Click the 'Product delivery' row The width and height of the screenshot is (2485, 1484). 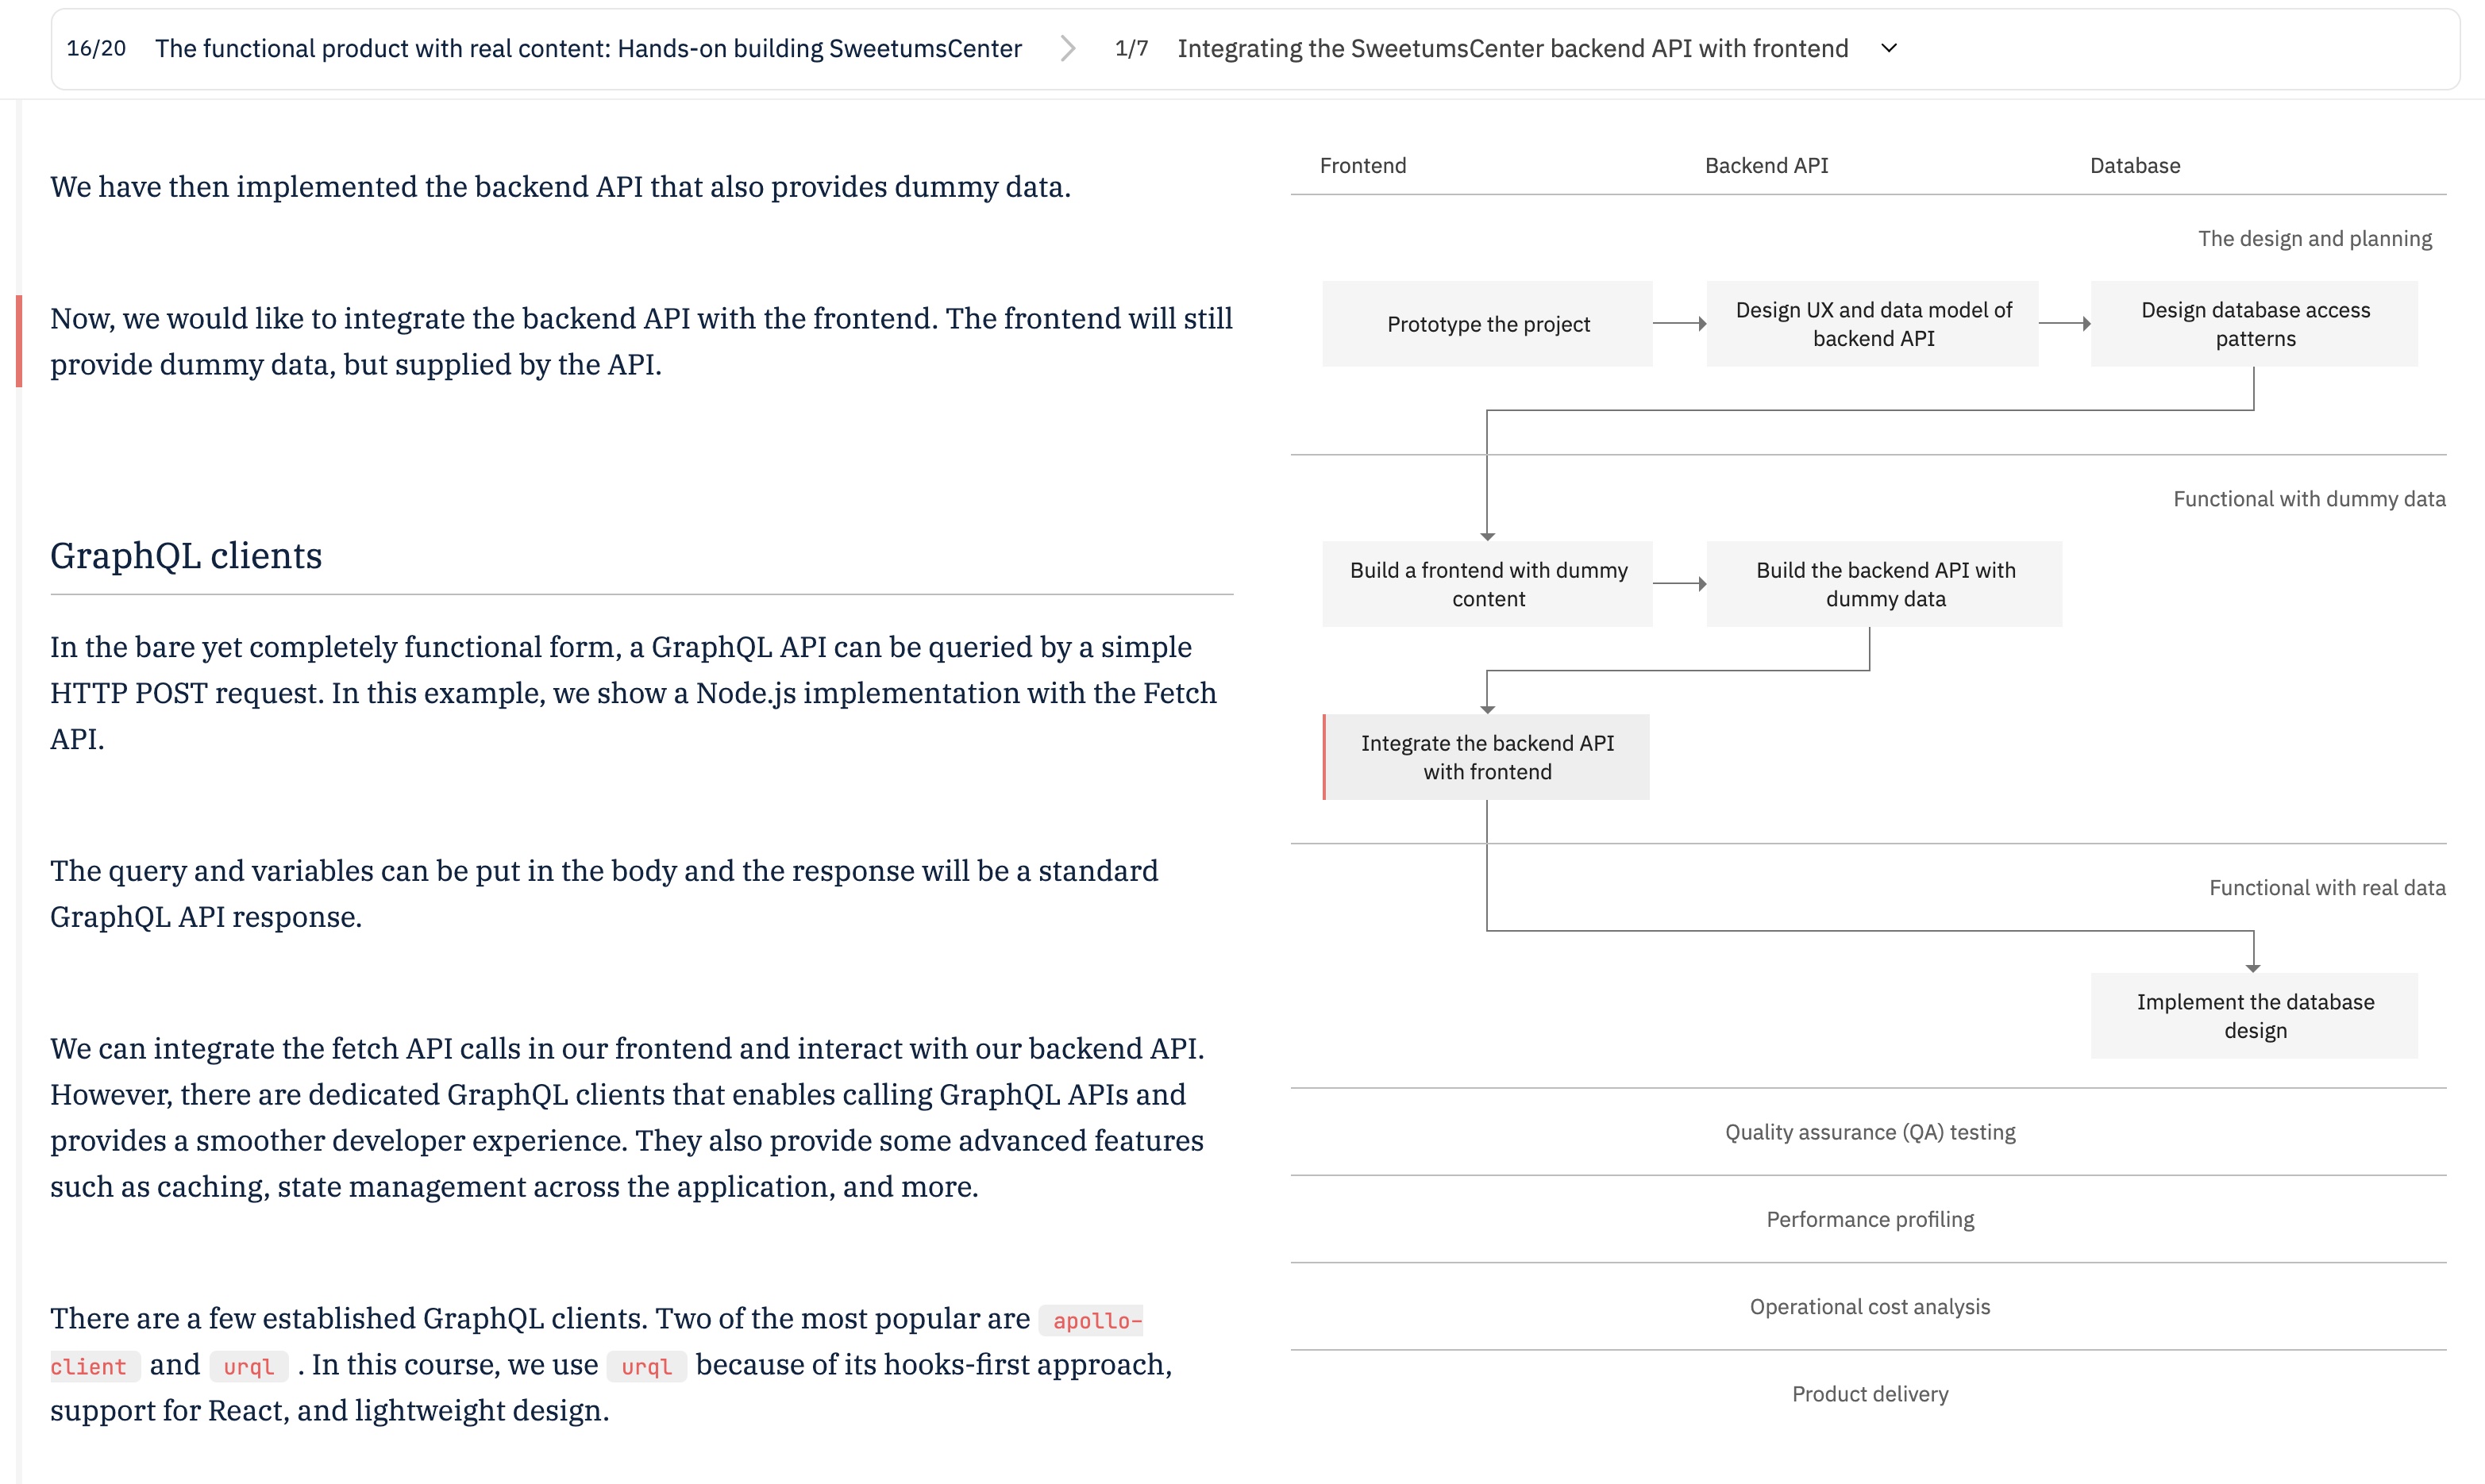click(x=1869, y=1393)
